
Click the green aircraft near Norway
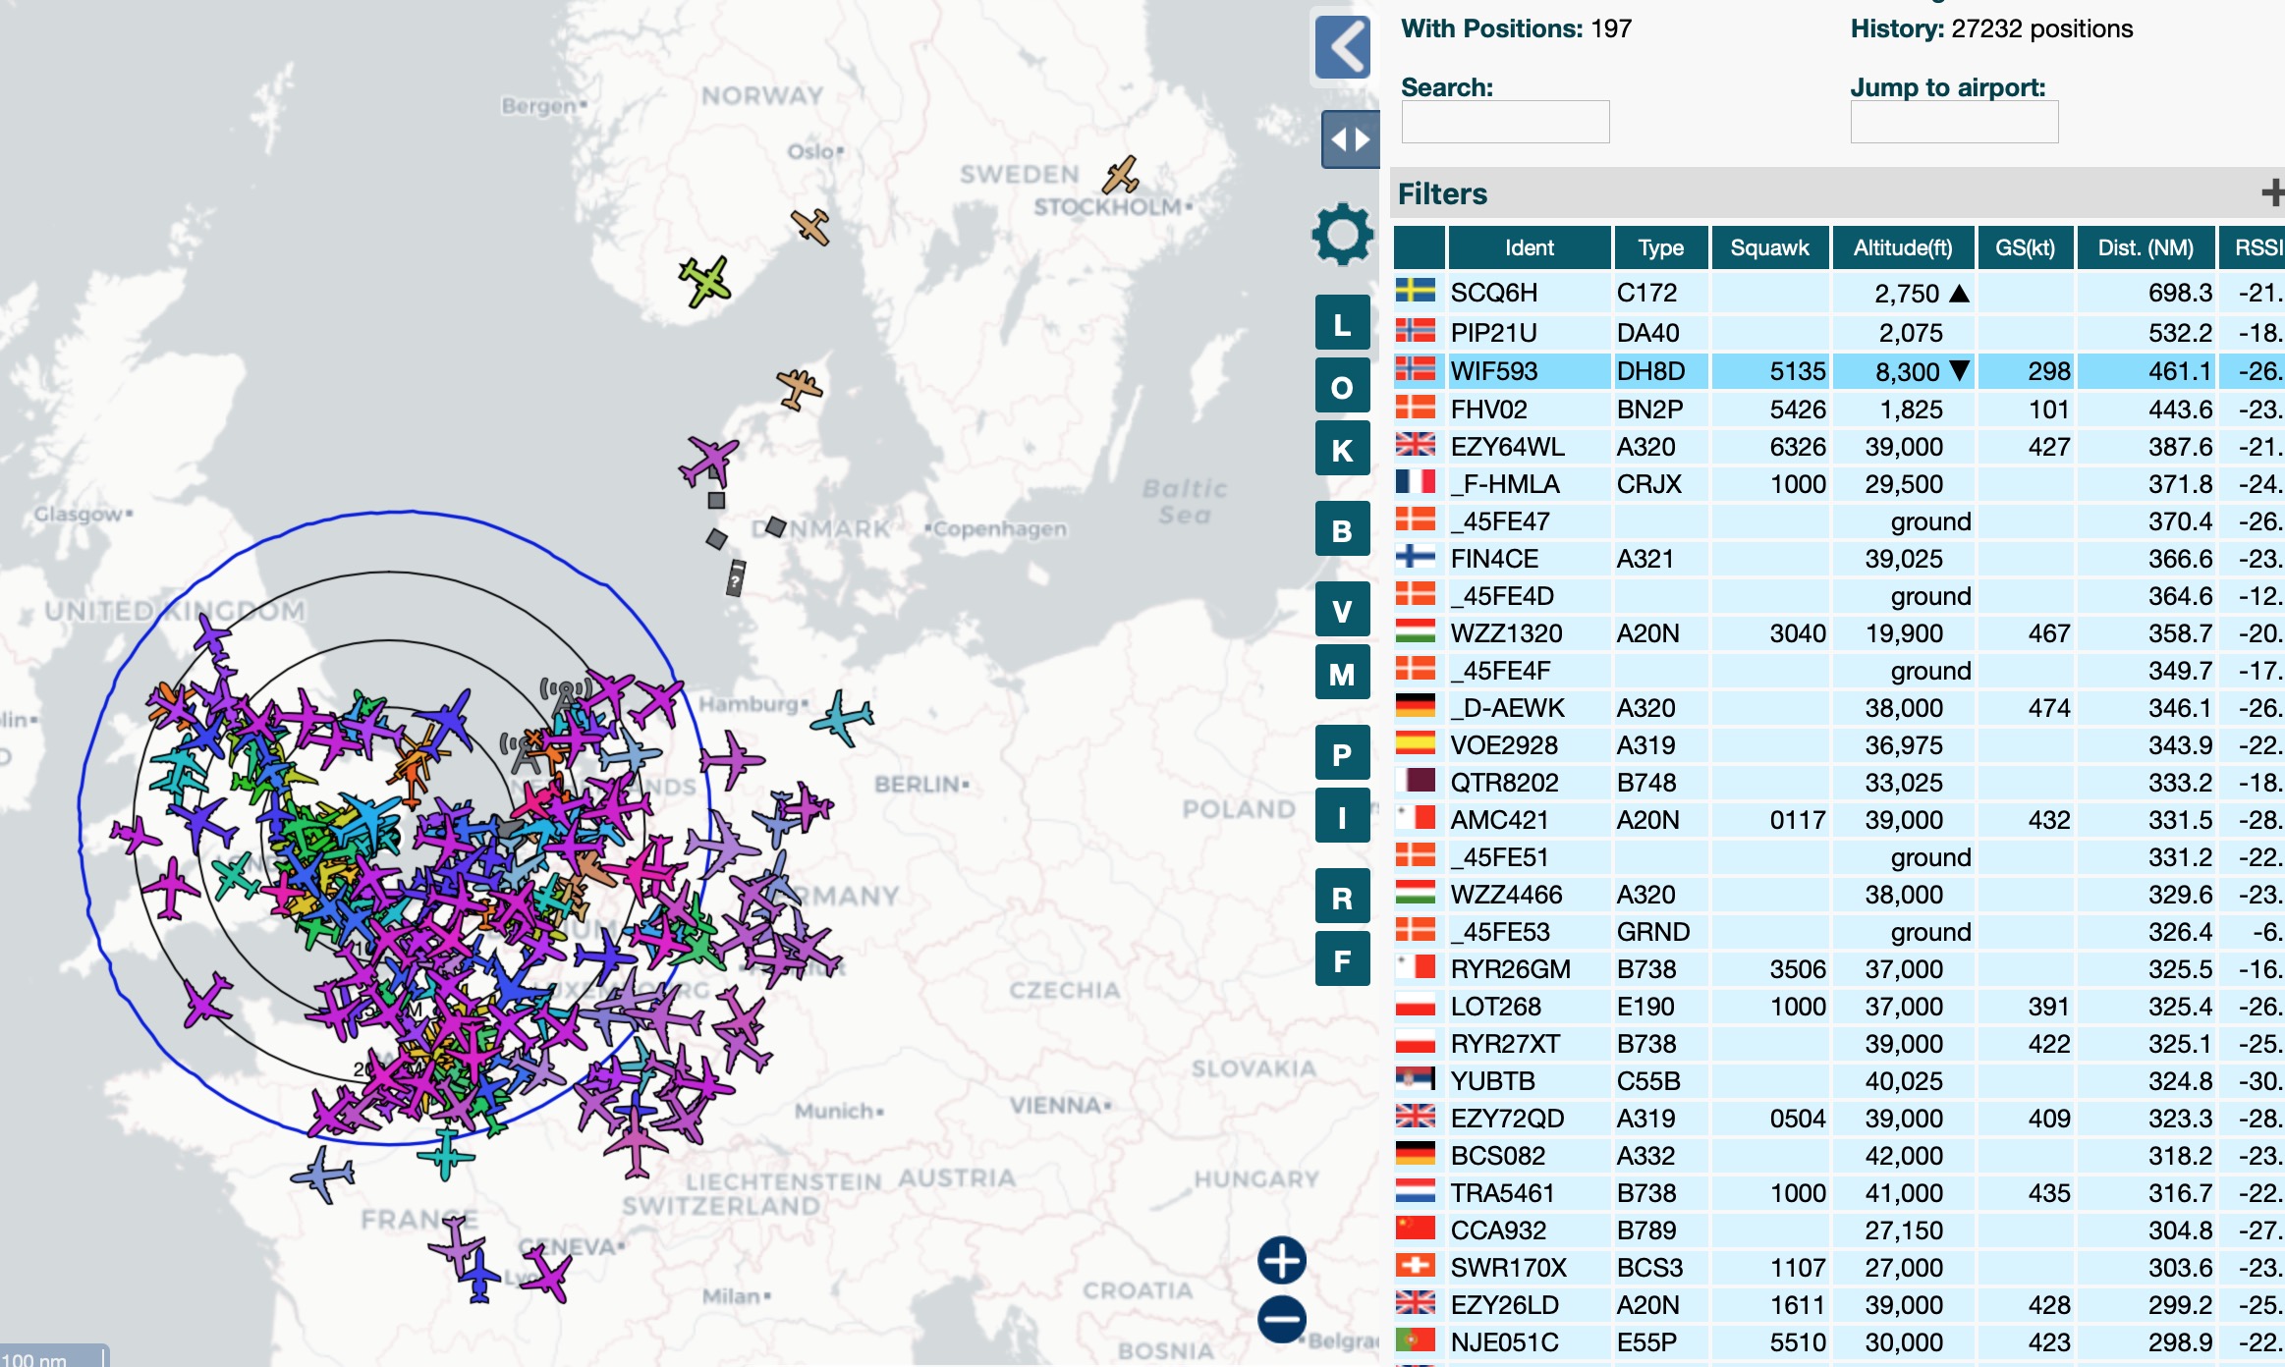[705, 281]
